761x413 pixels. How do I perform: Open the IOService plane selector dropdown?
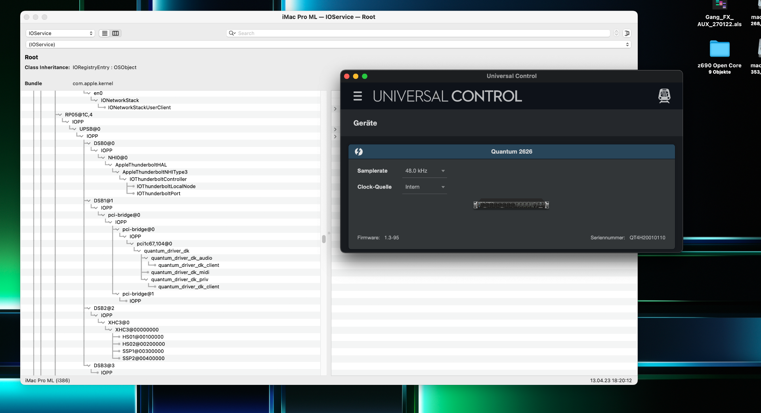click(x=60, y=33)
